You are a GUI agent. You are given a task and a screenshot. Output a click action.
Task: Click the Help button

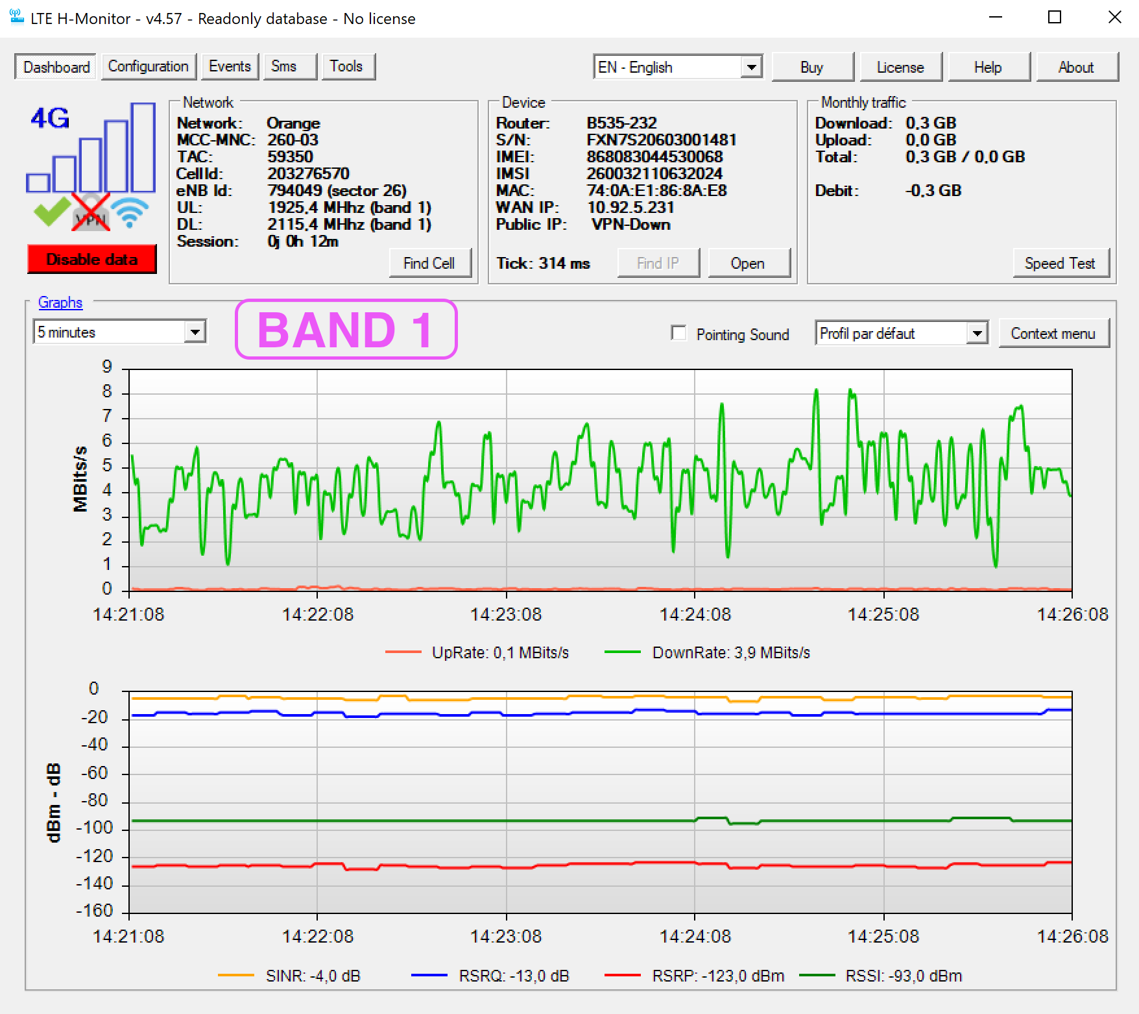point(989,67)
